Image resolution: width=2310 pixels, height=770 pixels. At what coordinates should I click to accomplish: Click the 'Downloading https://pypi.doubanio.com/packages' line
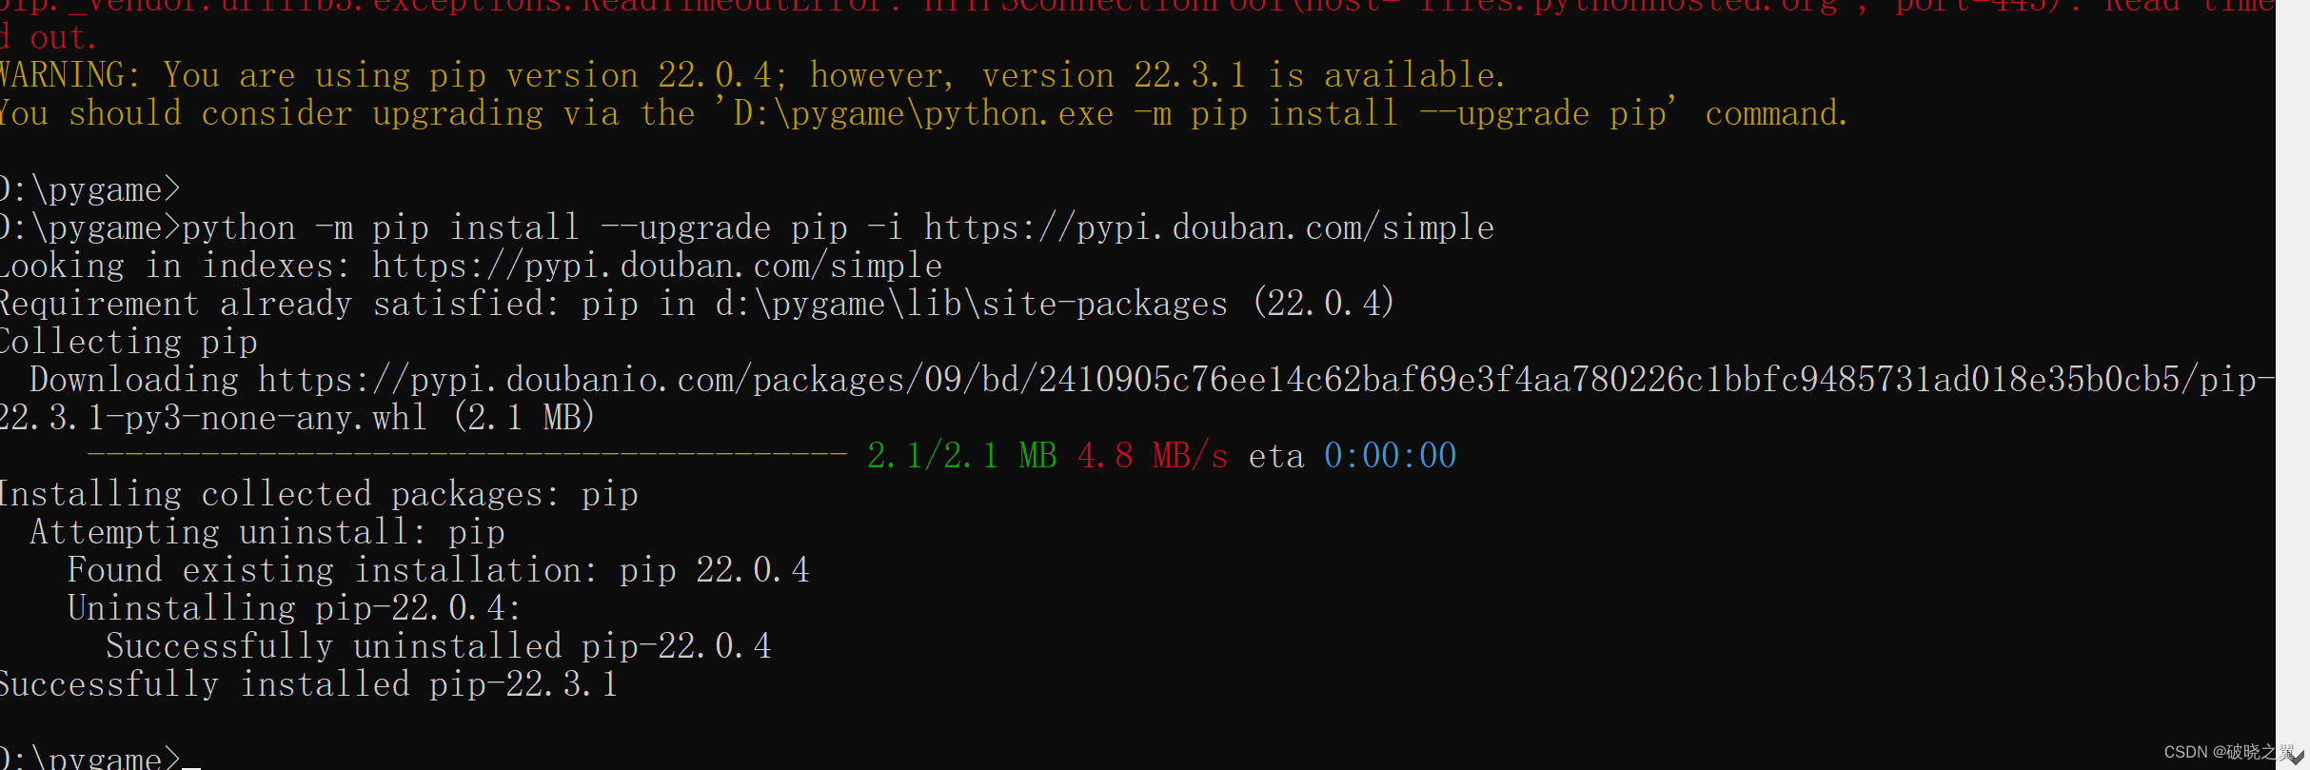(1152, 380)
